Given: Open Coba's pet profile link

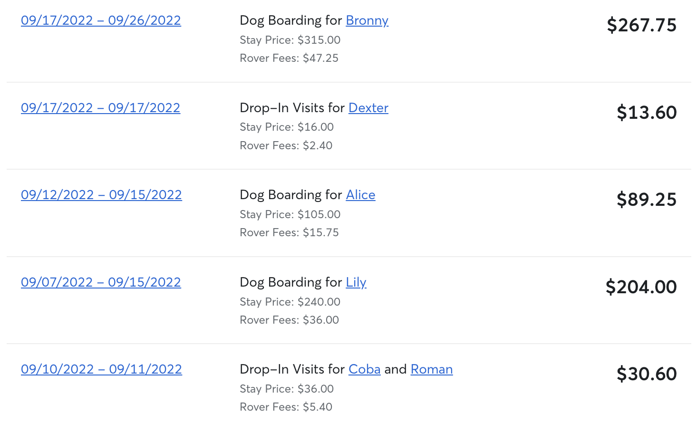Looking at the screenshot, I should 365,369.
